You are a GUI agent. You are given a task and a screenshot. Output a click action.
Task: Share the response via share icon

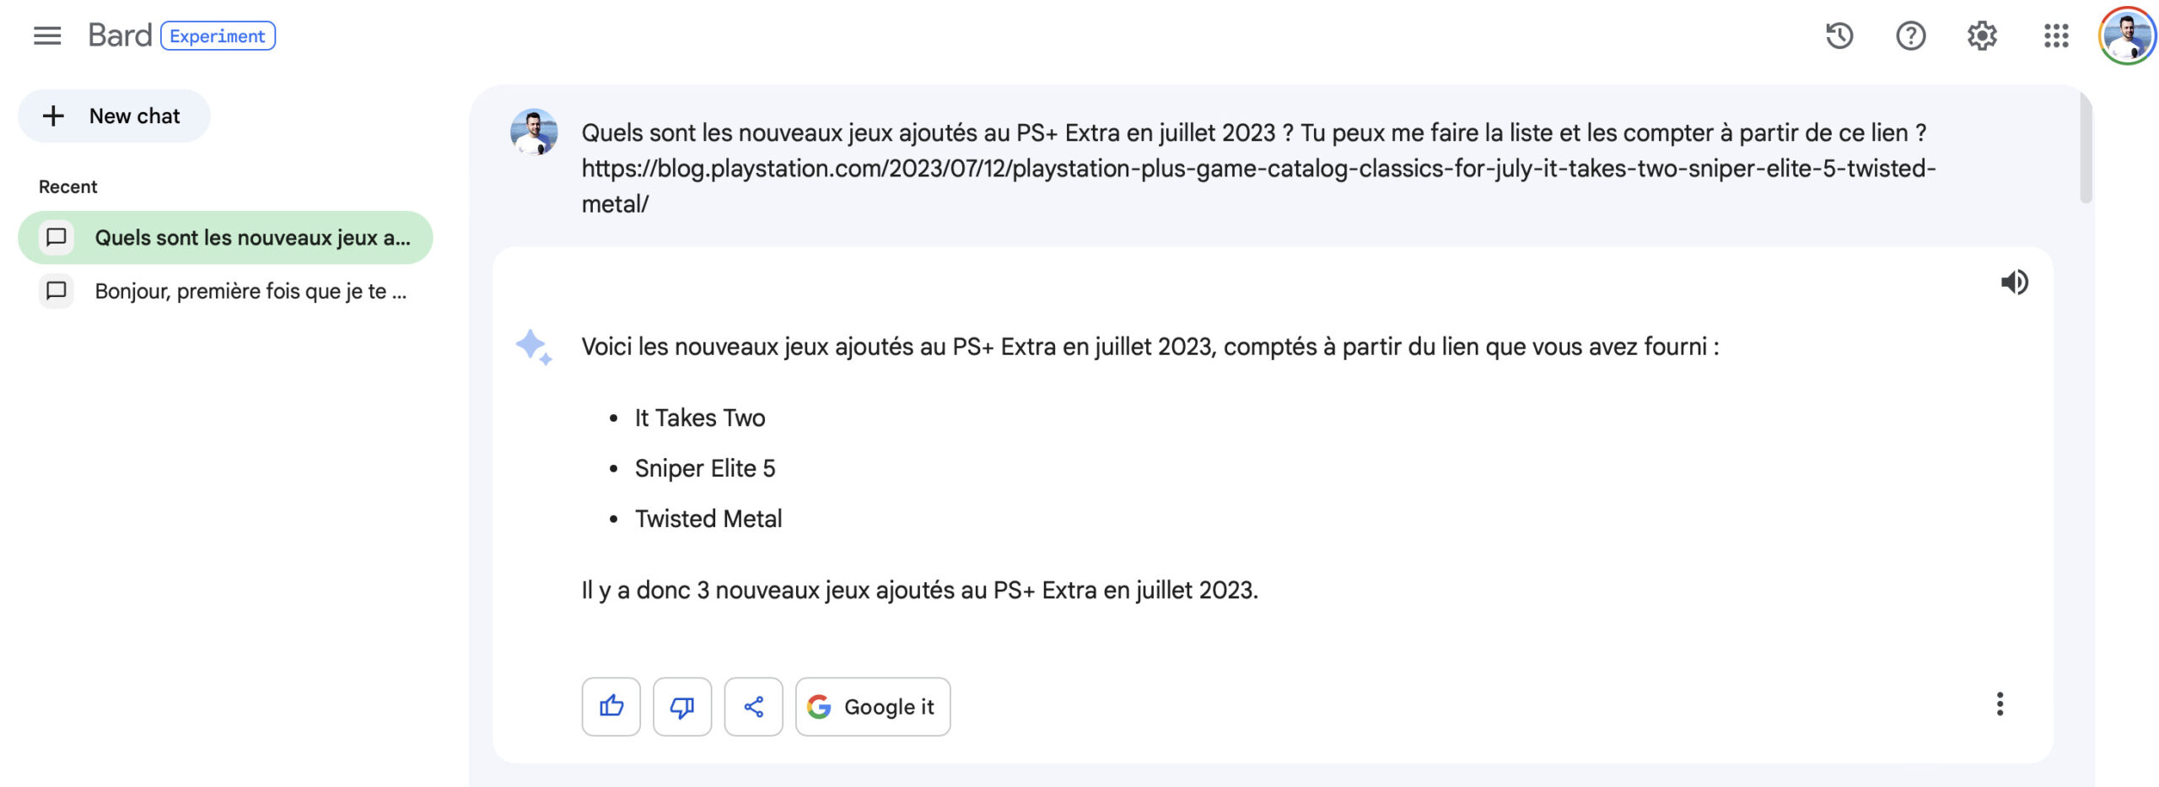[x=753, y=706]
